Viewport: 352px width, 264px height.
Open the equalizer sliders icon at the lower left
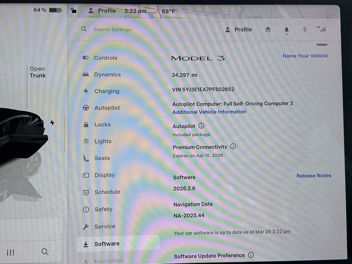click(10, 253)
